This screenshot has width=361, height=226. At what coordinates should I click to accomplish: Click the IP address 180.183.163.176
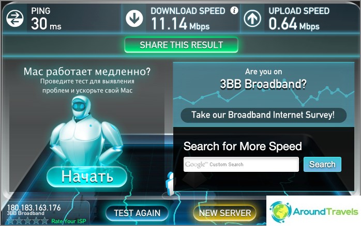click(x=34, y=207)
